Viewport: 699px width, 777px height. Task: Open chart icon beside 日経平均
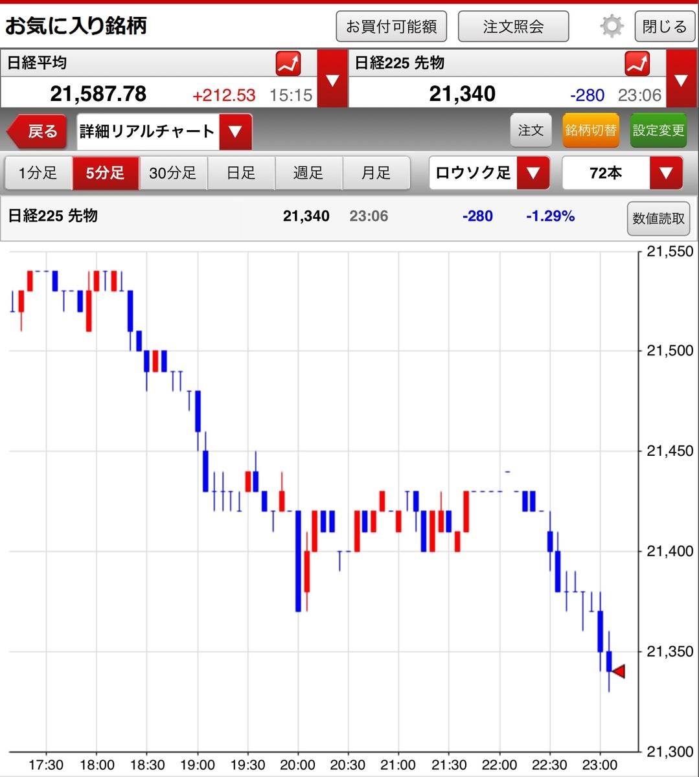(x=288, y=64)
